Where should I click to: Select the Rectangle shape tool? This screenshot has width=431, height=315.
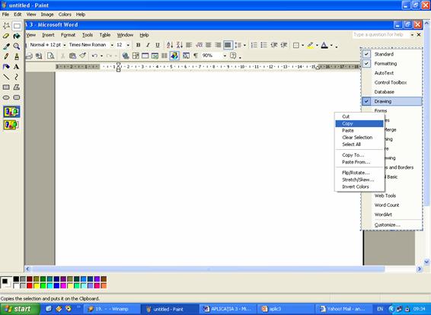6,87
